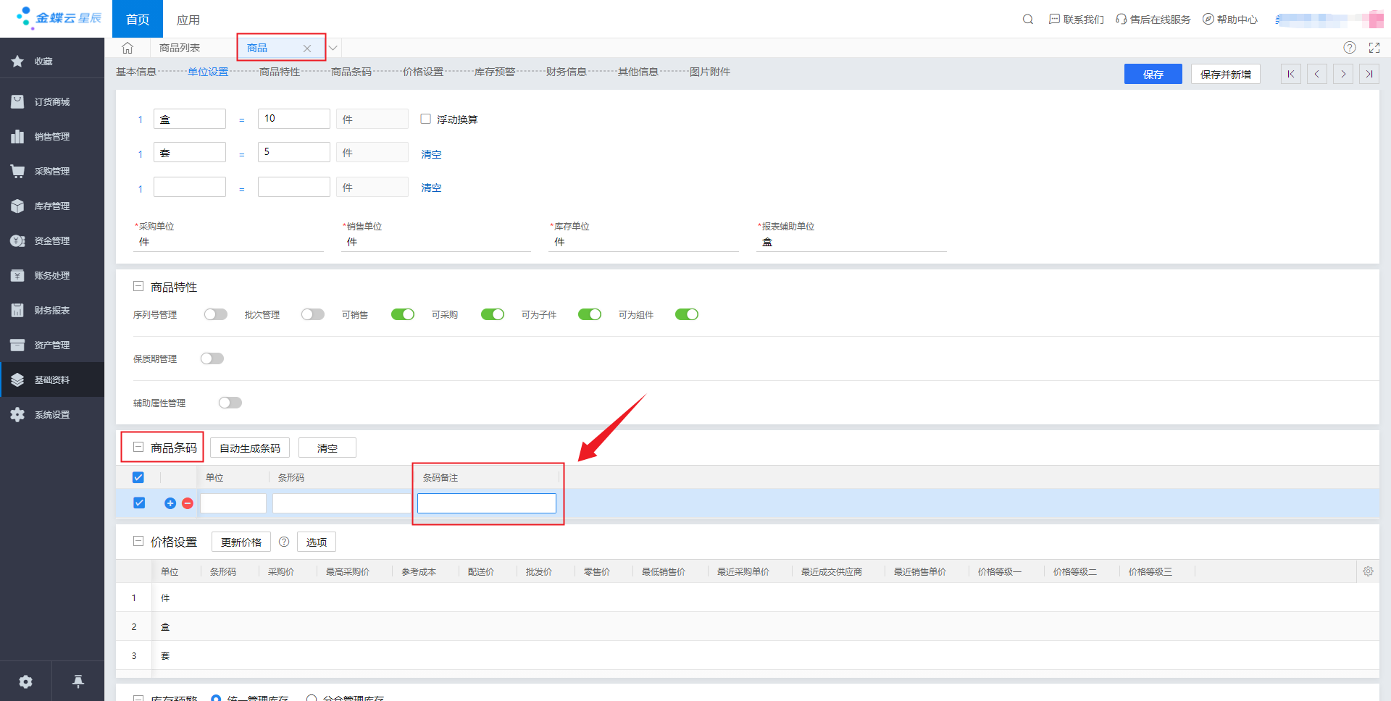Open the 采购单位 dropdown field
This screenshot has height=701, width=1391.
[229, 242]
